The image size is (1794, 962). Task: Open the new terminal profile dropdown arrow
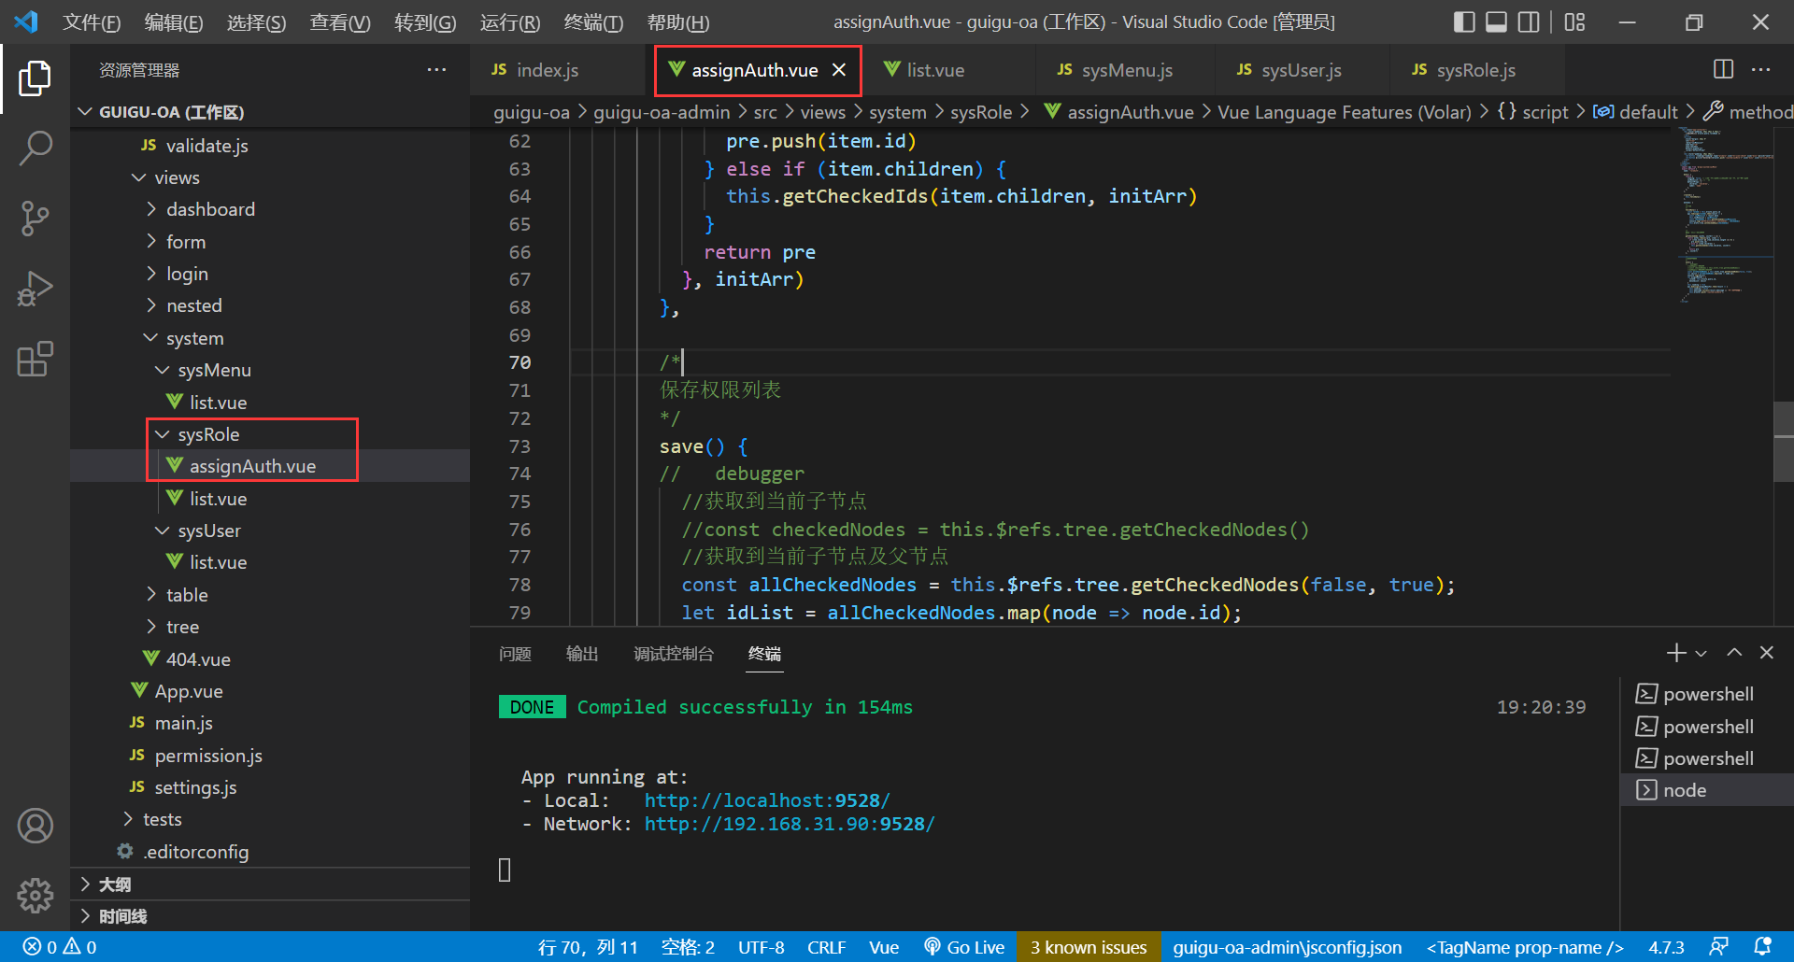coord(1701,654)
